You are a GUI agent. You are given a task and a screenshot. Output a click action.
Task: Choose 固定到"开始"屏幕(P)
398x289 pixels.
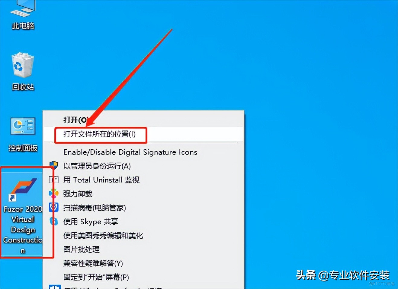point(143,277)
